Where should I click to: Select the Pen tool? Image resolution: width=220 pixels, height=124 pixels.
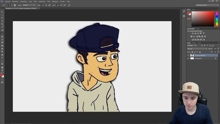tap(2, 55)
